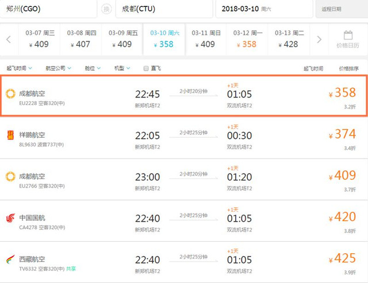Expand the 舱位 filter dropdown
The width and height of the screenshot is (368, 283).
click(93, 68)
